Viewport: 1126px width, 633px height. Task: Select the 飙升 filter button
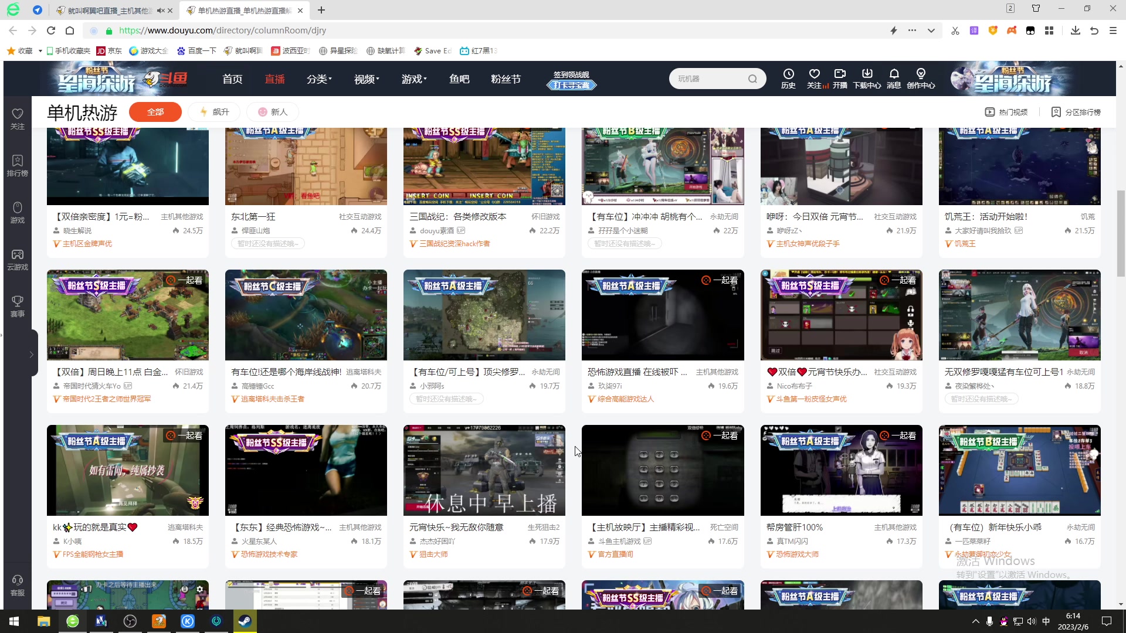pos(215,112)
